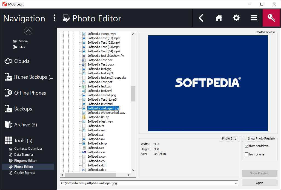Screen dimensions: 281x190
Task: Select 'Softpedia Test.docx' file
Action: point(101,65)
